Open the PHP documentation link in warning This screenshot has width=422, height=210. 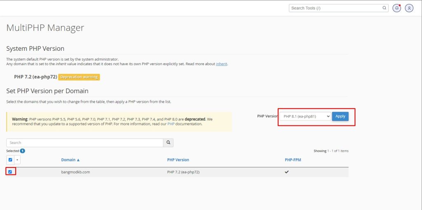point(171,124)
